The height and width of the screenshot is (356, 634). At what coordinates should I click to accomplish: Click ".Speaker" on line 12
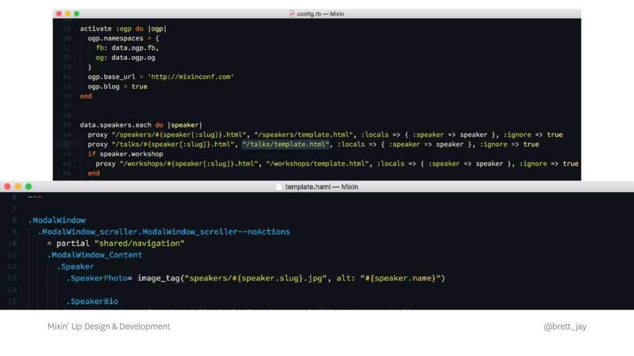75,266
